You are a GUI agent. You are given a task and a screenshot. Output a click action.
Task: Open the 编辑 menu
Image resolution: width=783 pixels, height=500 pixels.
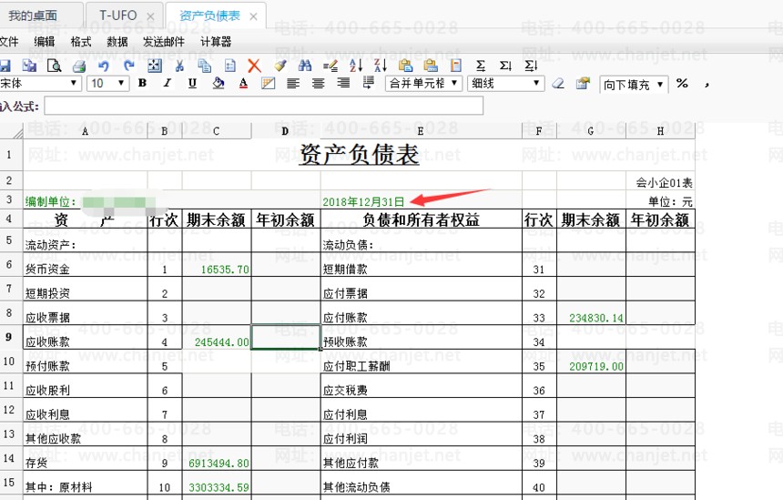coord(45,42)
